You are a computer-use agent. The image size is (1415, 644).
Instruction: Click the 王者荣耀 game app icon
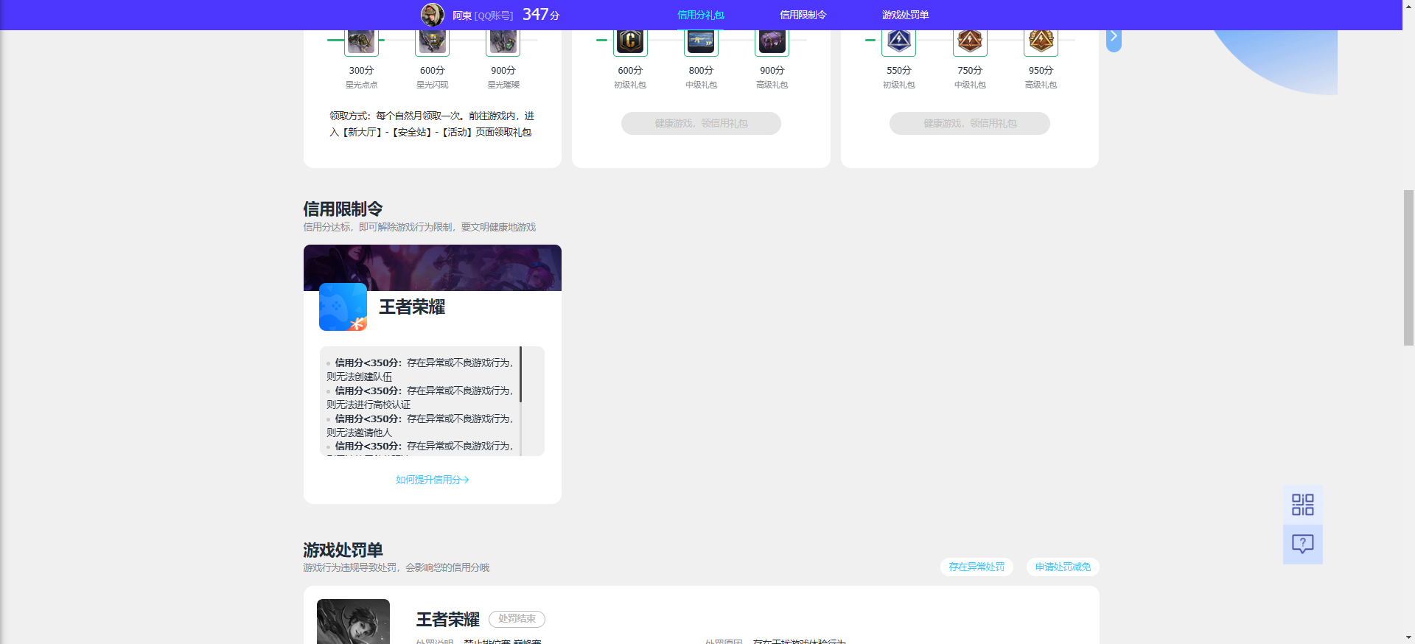343,307
